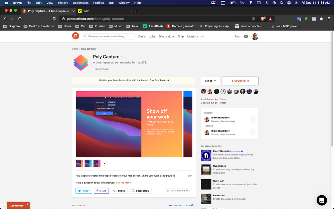Expand the chevron beside Poly Capture title
The width and height of the screenshot is (334, 209).
pos(122,57)
